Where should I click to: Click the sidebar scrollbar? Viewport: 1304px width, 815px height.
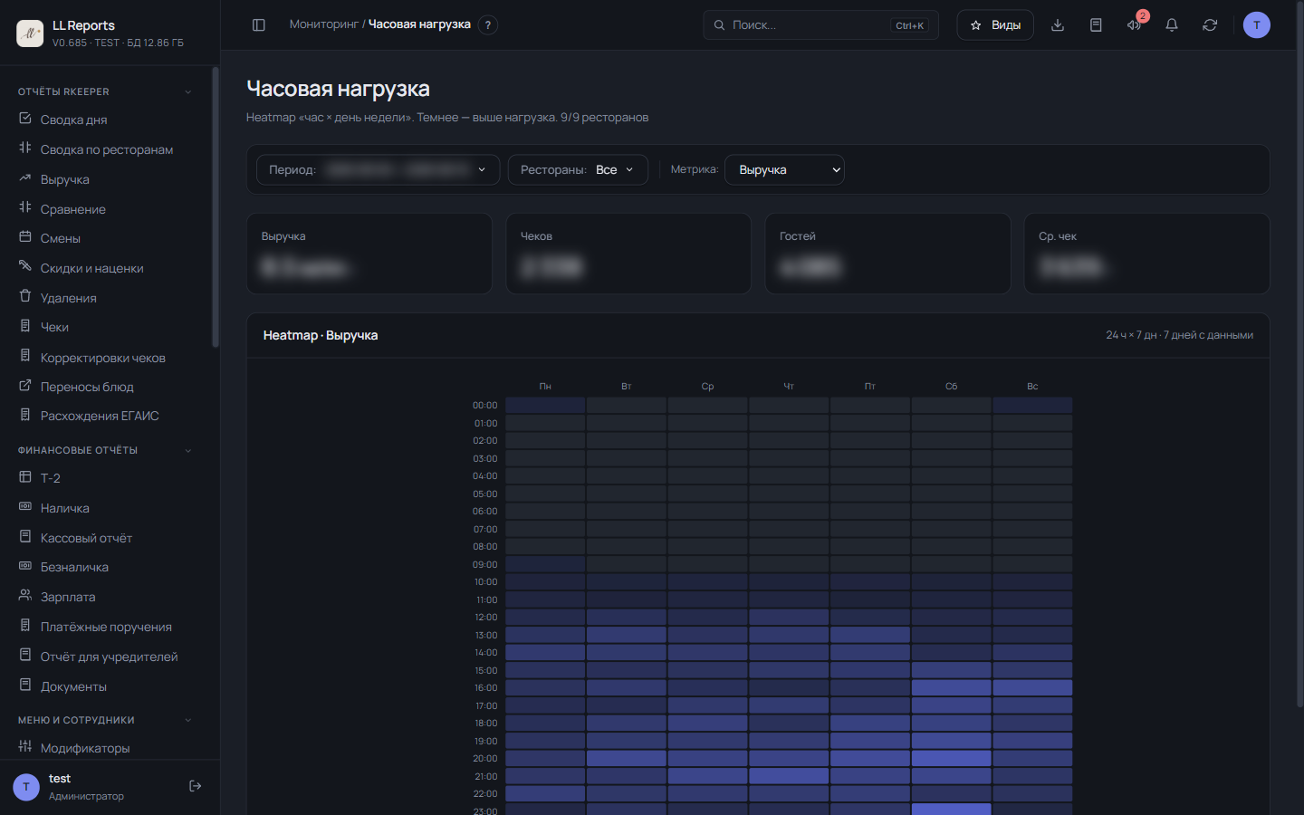coord(216,206)
